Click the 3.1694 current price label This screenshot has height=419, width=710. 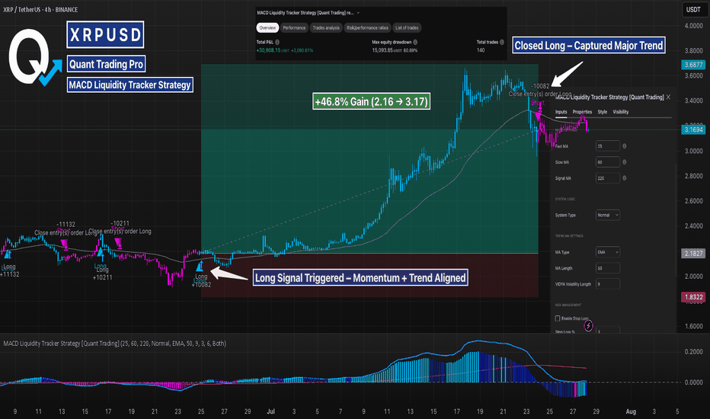tap(693, 130)
